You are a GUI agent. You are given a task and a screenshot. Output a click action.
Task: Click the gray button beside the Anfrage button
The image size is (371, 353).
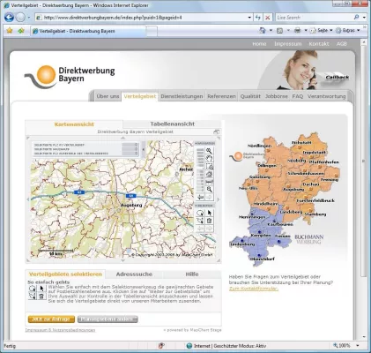108,319
